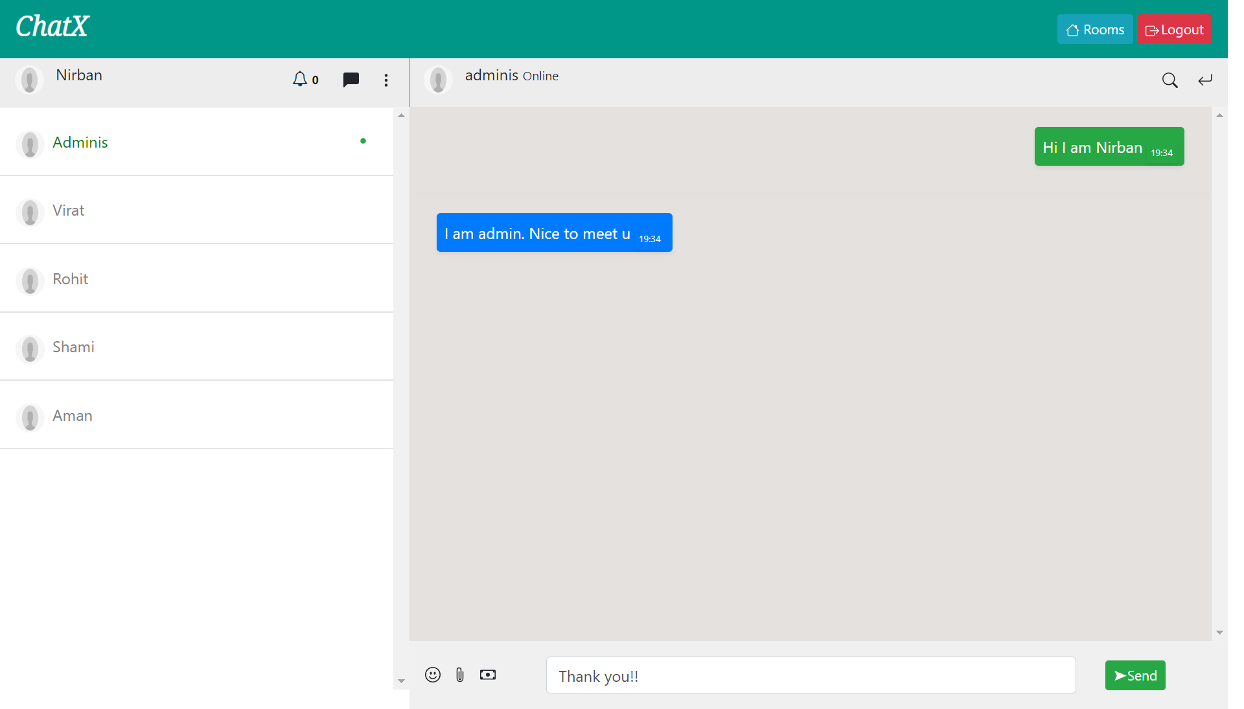Go to Rooms page
Viewport: 1244px width, 709px height.
(x=1095, y=29)
